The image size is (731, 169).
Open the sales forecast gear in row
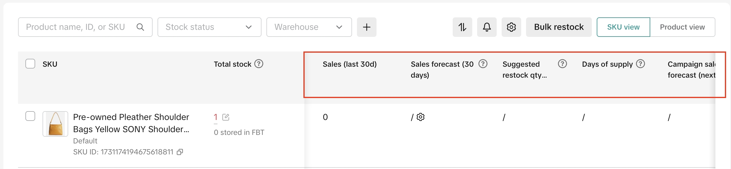tap(421, 117)
